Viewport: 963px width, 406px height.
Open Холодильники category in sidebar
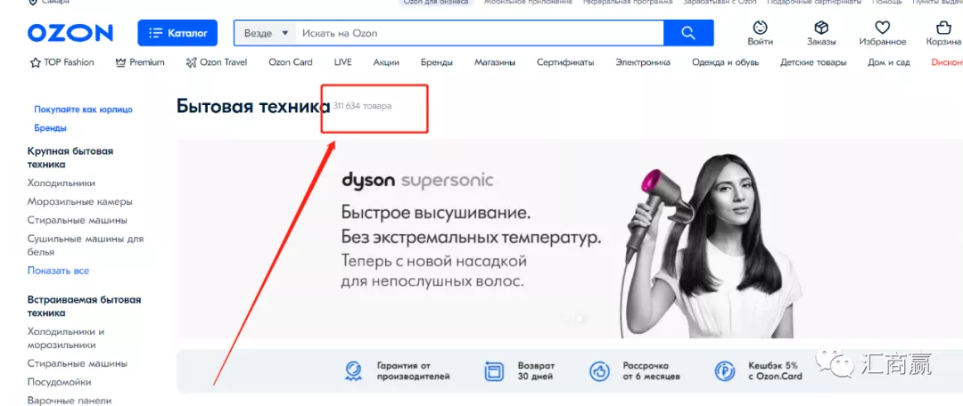[x=62, y=183]
